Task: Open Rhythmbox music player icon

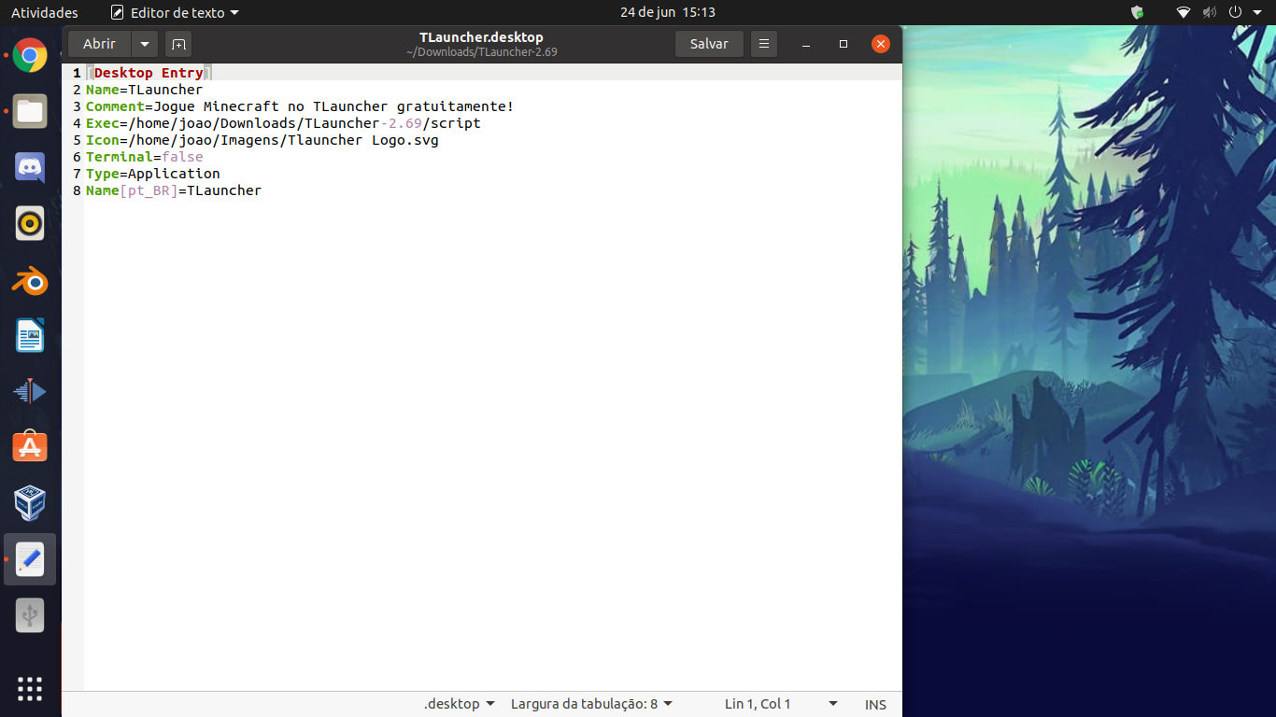Action: 30,224
